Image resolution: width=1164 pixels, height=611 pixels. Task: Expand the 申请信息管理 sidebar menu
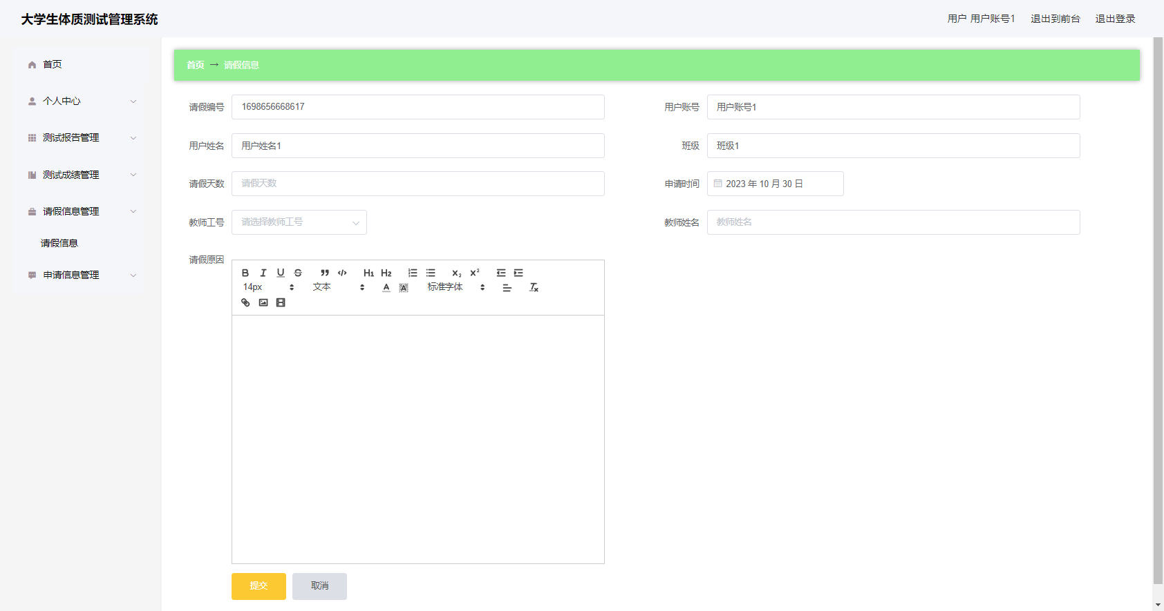82,275
